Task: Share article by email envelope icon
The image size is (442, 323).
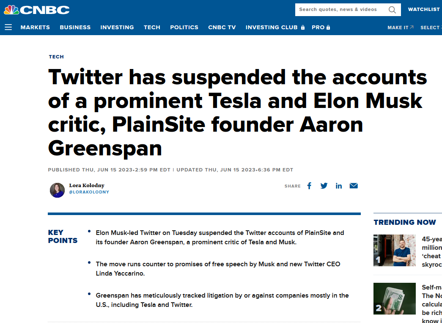Action: (x=354, y=185)
